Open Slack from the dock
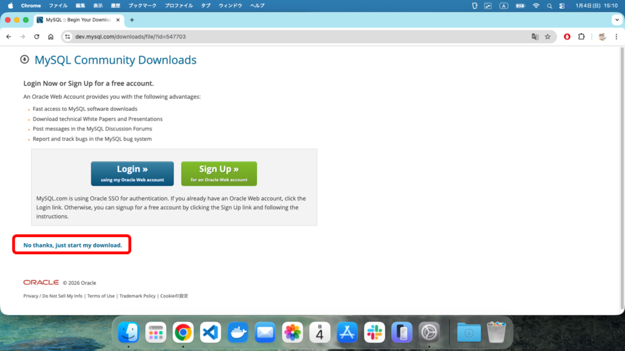 click(374, 333)
